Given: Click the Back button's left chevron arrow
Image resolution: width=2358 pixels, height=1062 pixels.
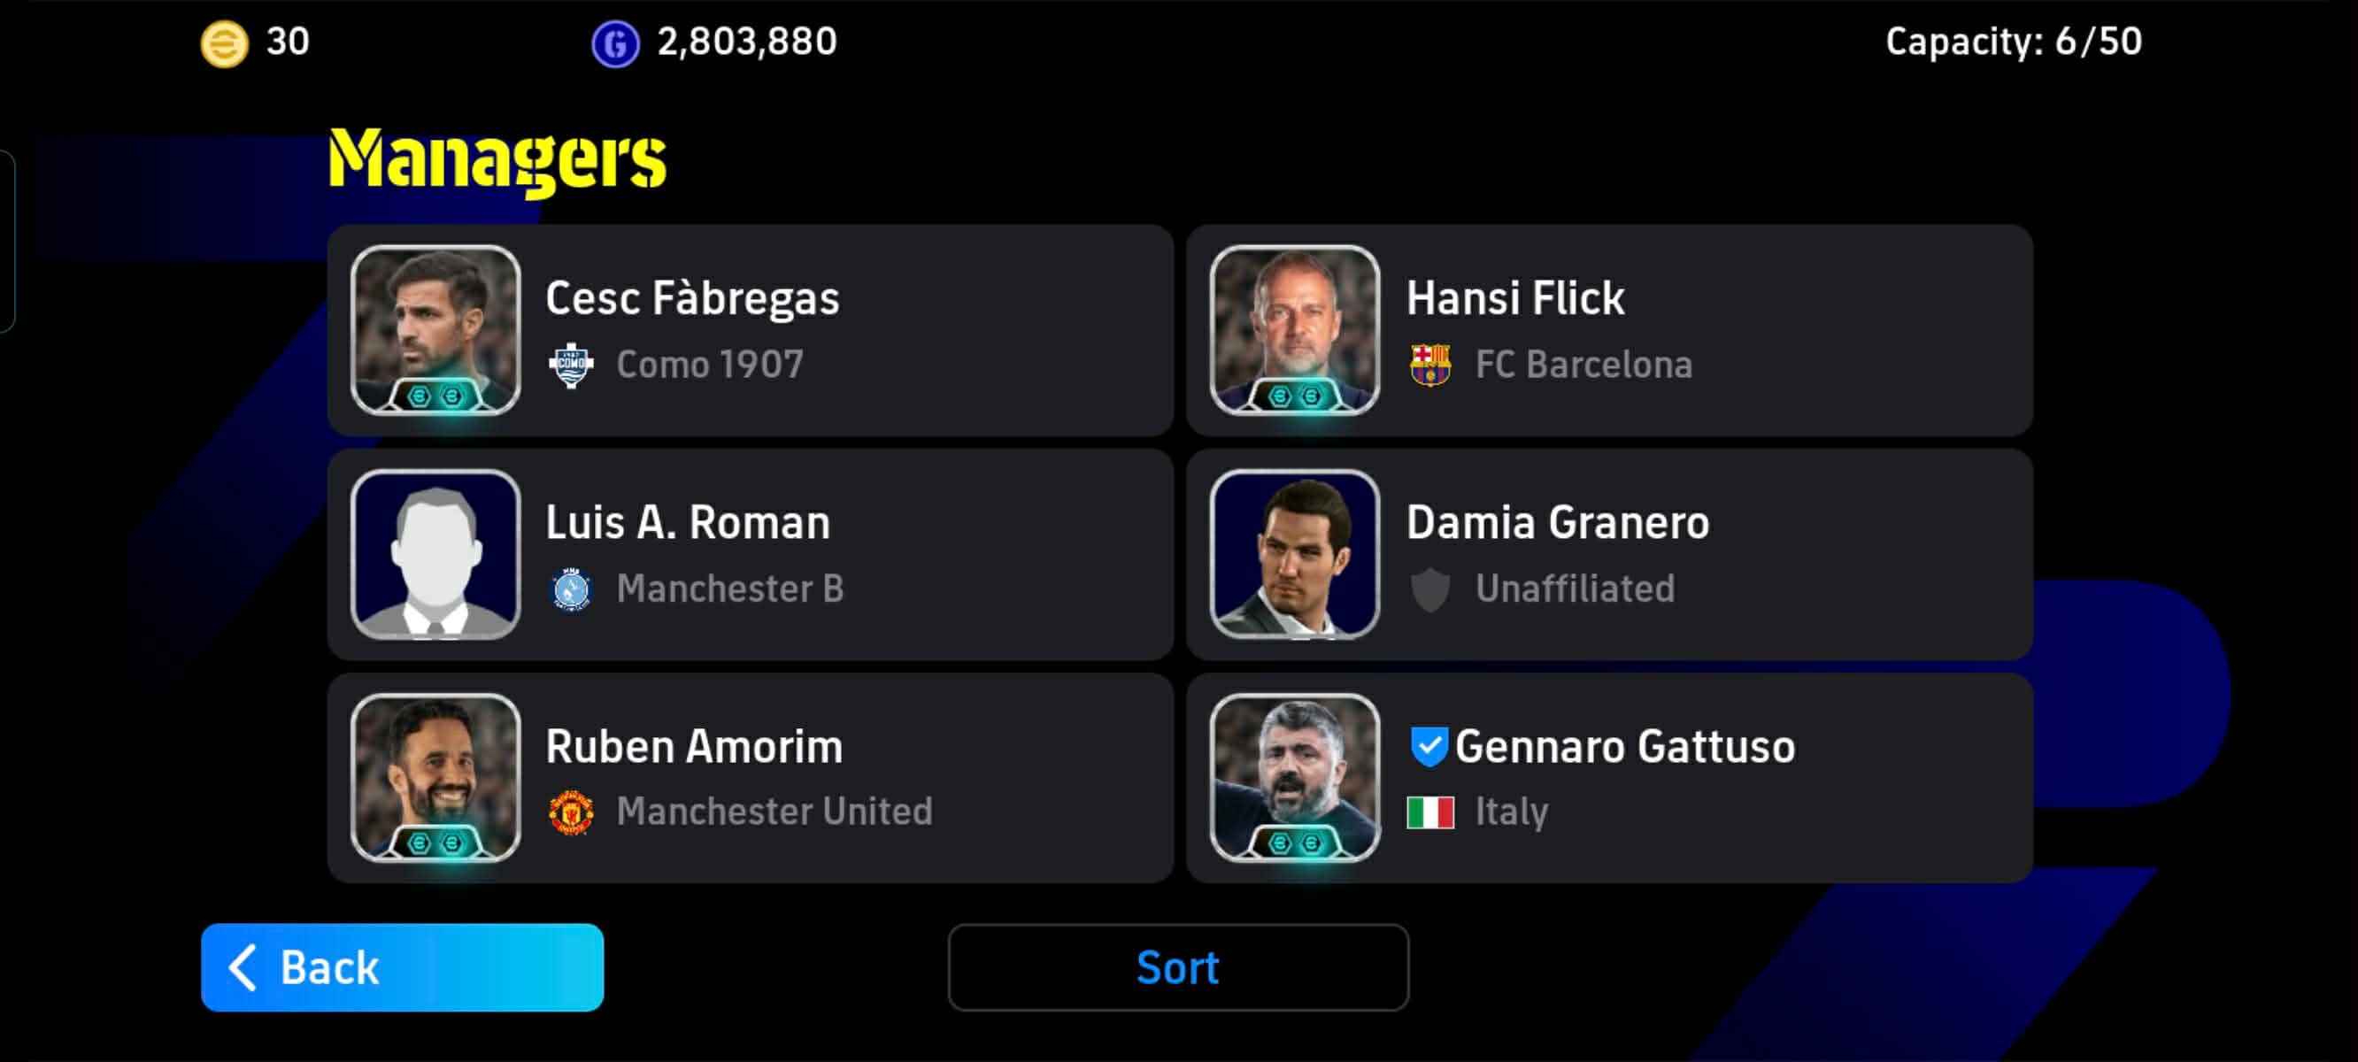Looking at the screenshot, I should pyautogui.click(x=243, y=967).
